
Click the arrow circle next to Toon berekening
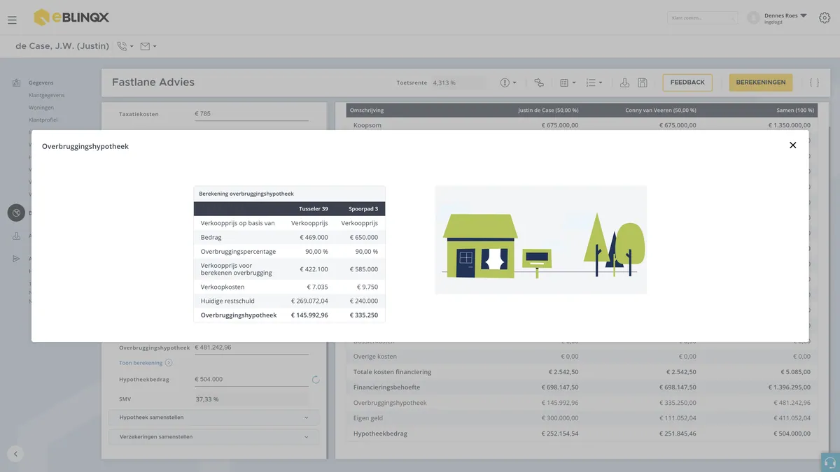click(x=169, y=363)
